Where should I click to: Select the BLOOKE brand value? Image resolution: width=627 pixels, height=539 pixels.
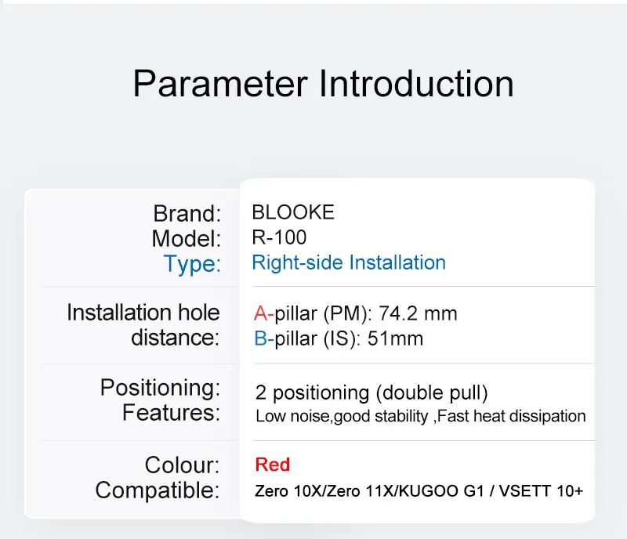tap(293, 212)
